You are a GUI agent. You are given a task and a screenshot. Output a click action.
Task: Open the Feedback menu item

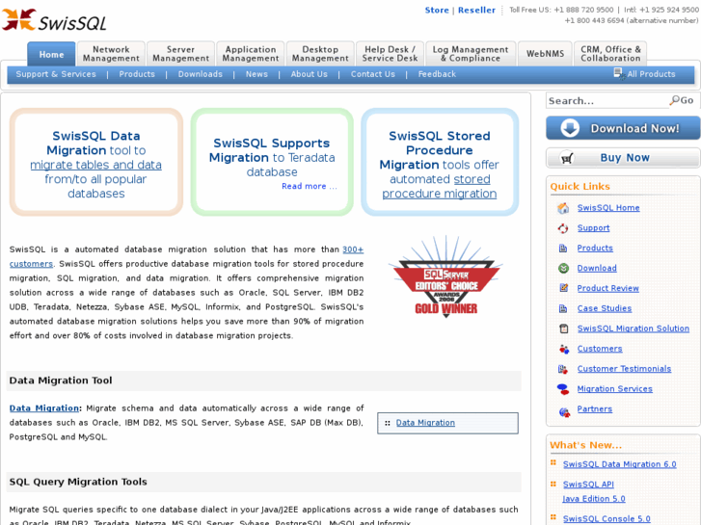pos(437,74)
